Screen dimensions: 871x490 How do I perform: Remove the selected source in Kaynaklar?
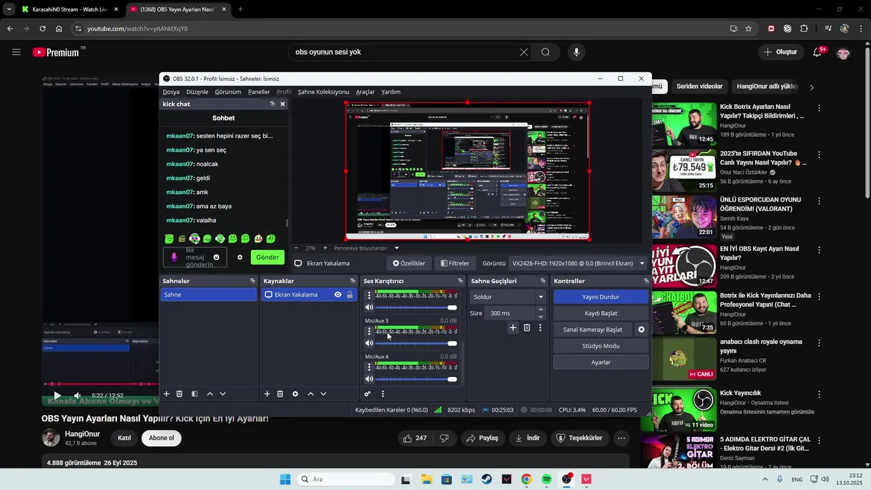[x=280, y=394]
